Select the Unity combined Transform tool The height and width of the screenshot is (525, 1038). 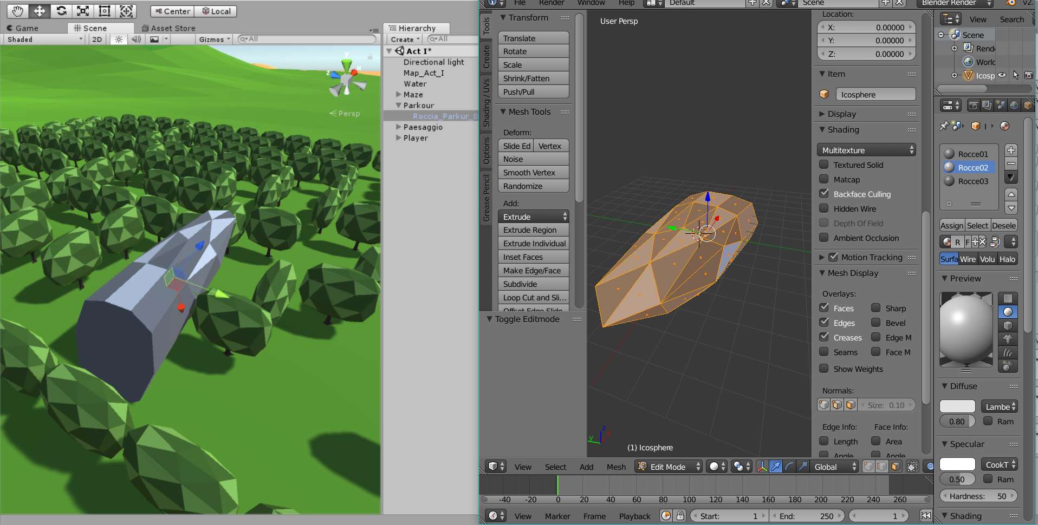click(x=126, y=11)
